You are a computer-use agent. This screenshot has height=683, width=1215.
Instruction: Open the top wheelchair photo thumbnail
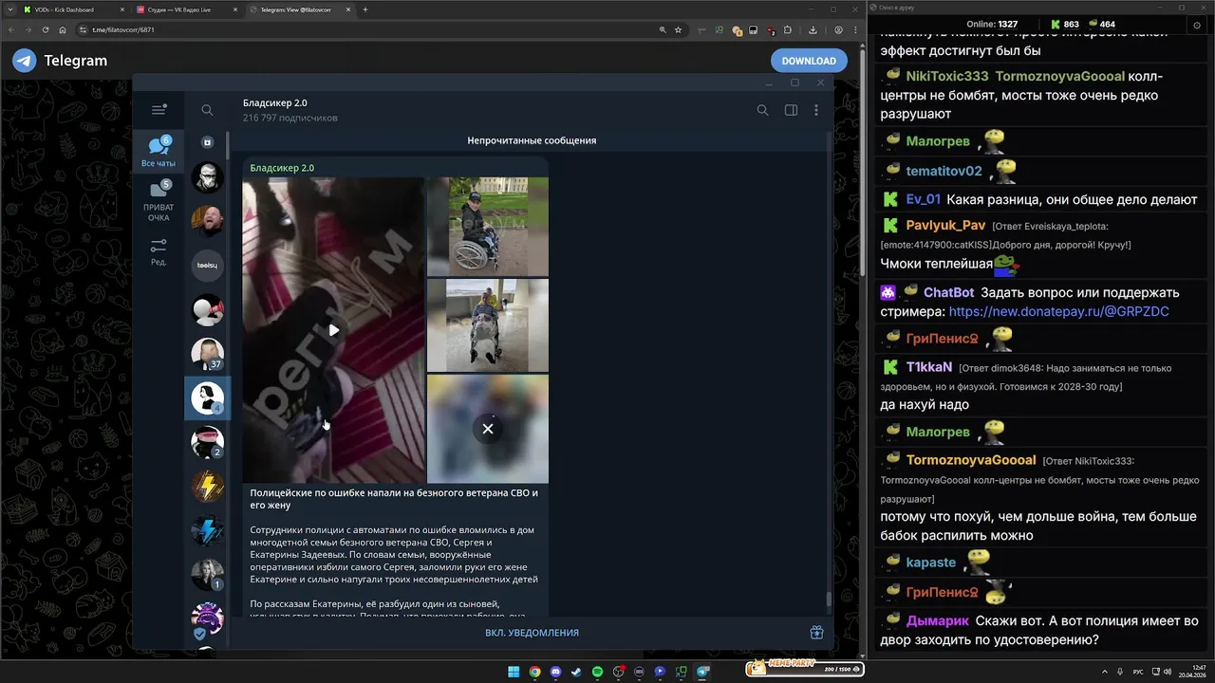pos(488,227)
